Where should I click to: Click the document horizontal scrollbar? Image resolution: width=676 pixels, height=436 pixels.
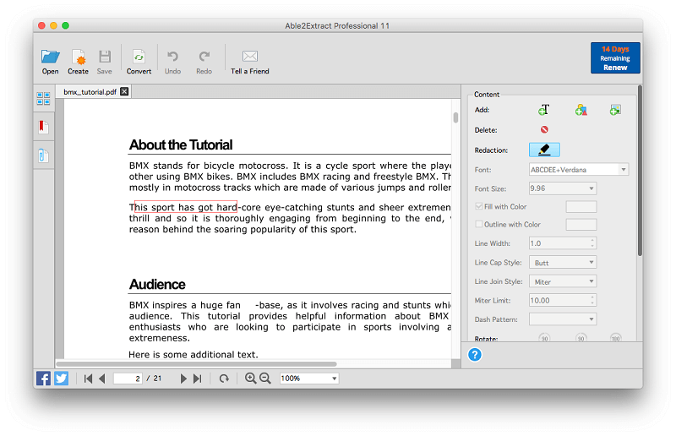click(x=196, y=364)
